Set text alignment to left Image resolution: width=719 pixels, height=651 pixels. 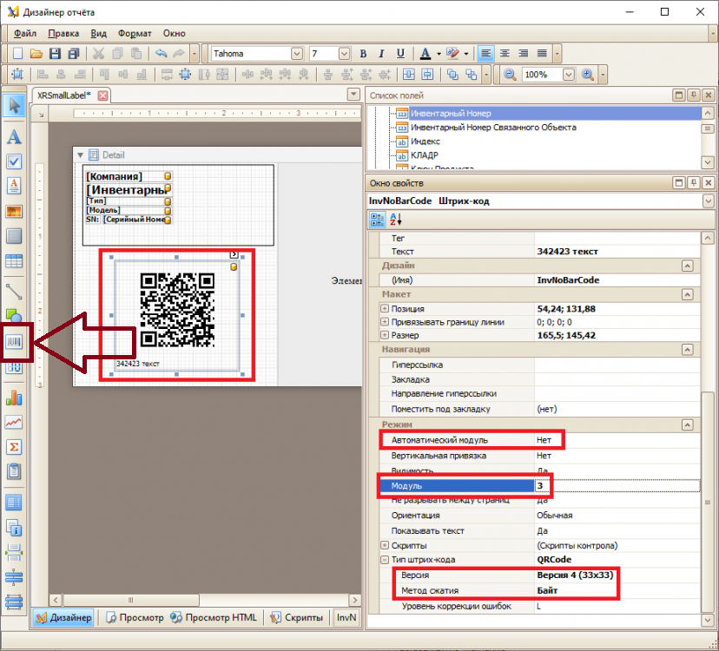tap(486, 54)
